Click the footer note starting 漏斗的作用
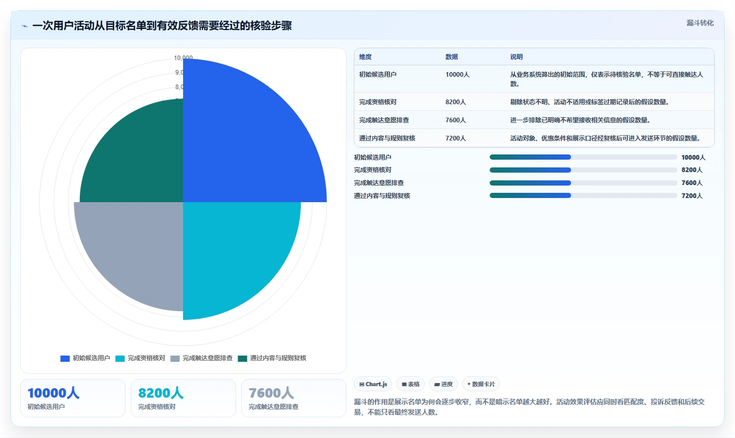 530,407
